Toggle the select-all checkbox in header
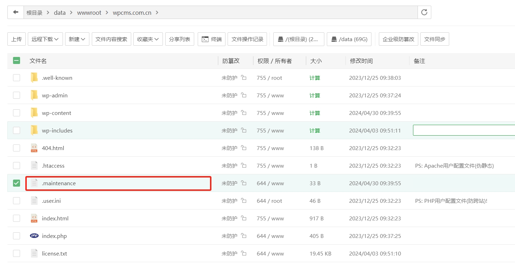The height and width of the screenshot is (265, 515). pos(17,60)
